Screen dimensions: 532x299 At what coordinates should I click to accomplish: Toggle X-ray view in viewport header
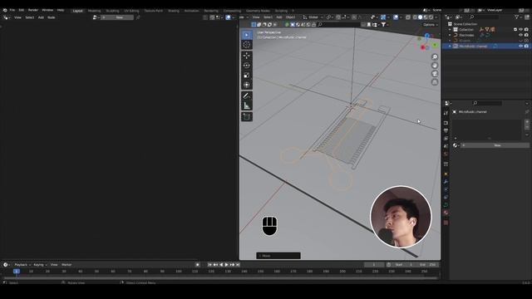(x=408, y=17)
